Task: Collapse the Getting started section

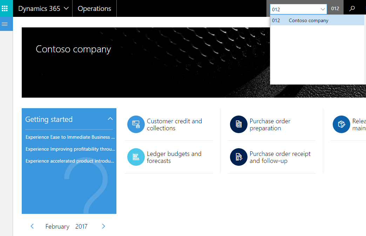Action: 110,119
